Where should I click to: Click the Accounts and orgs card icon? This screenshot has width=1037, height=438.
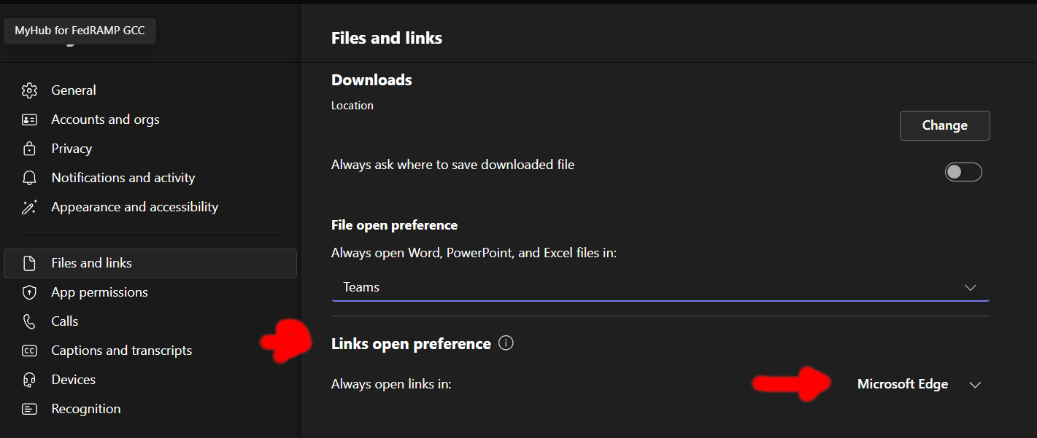(29, 120)
